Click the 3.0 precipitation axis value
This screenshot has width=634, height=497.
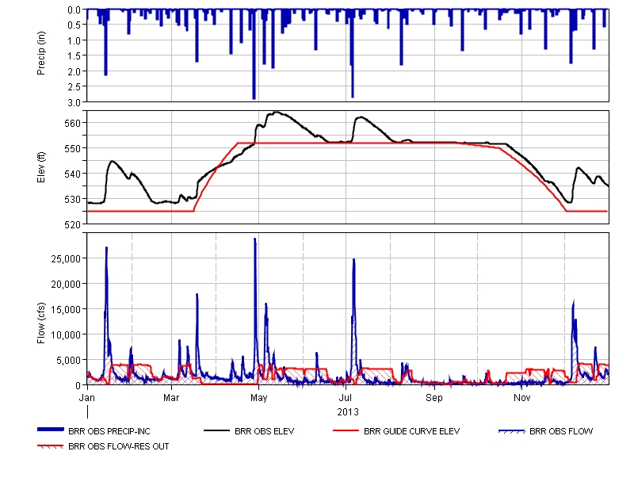pos(74,103)
